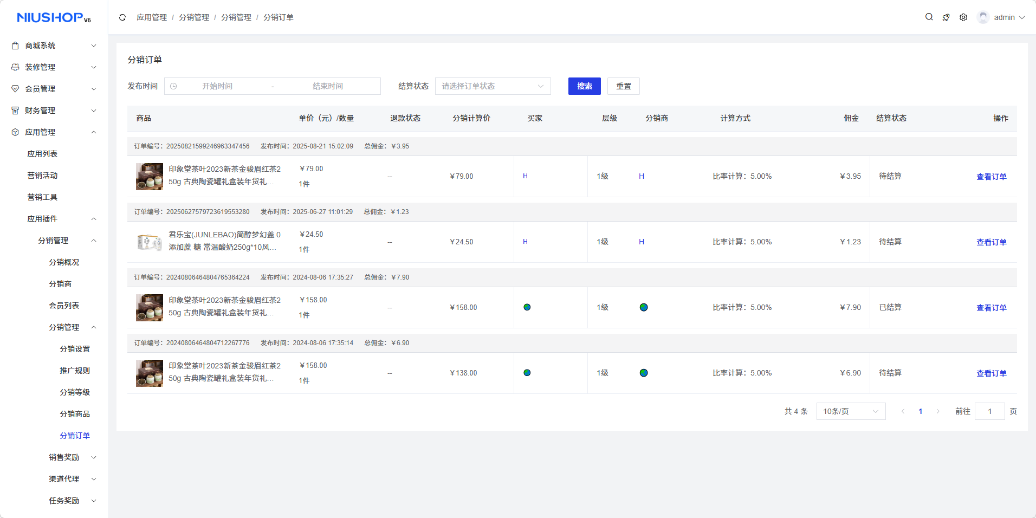Click distributor avatar in fourth order row
This screenshot has width=1036, height=518.
click(644, 373)
